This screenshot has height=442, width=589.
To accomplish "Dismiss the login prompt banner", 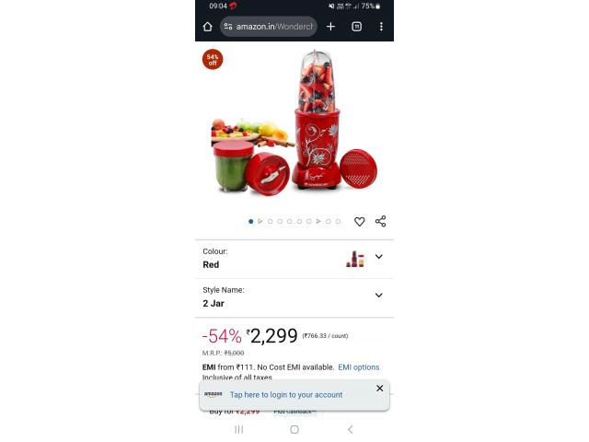I will point(380,389).
